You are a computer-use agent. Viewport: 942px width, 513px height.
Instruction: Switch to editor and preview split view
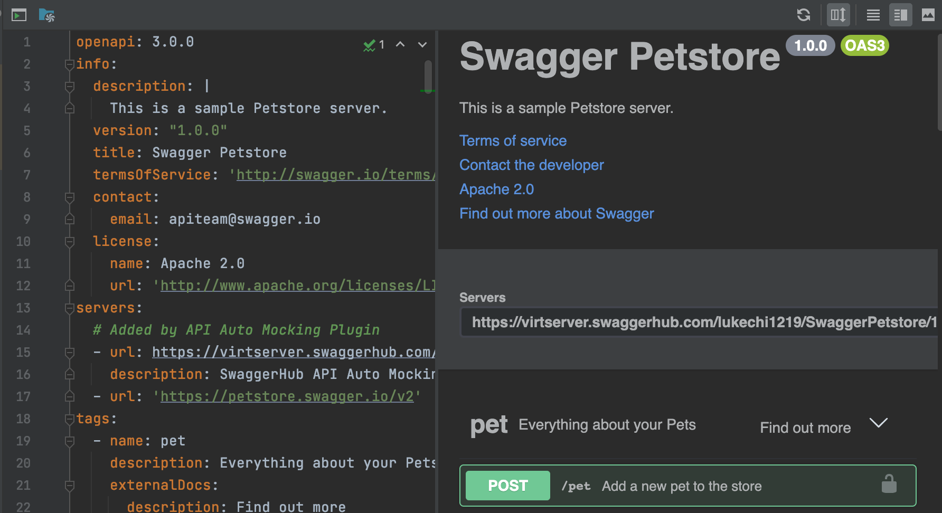coord(901,15)
